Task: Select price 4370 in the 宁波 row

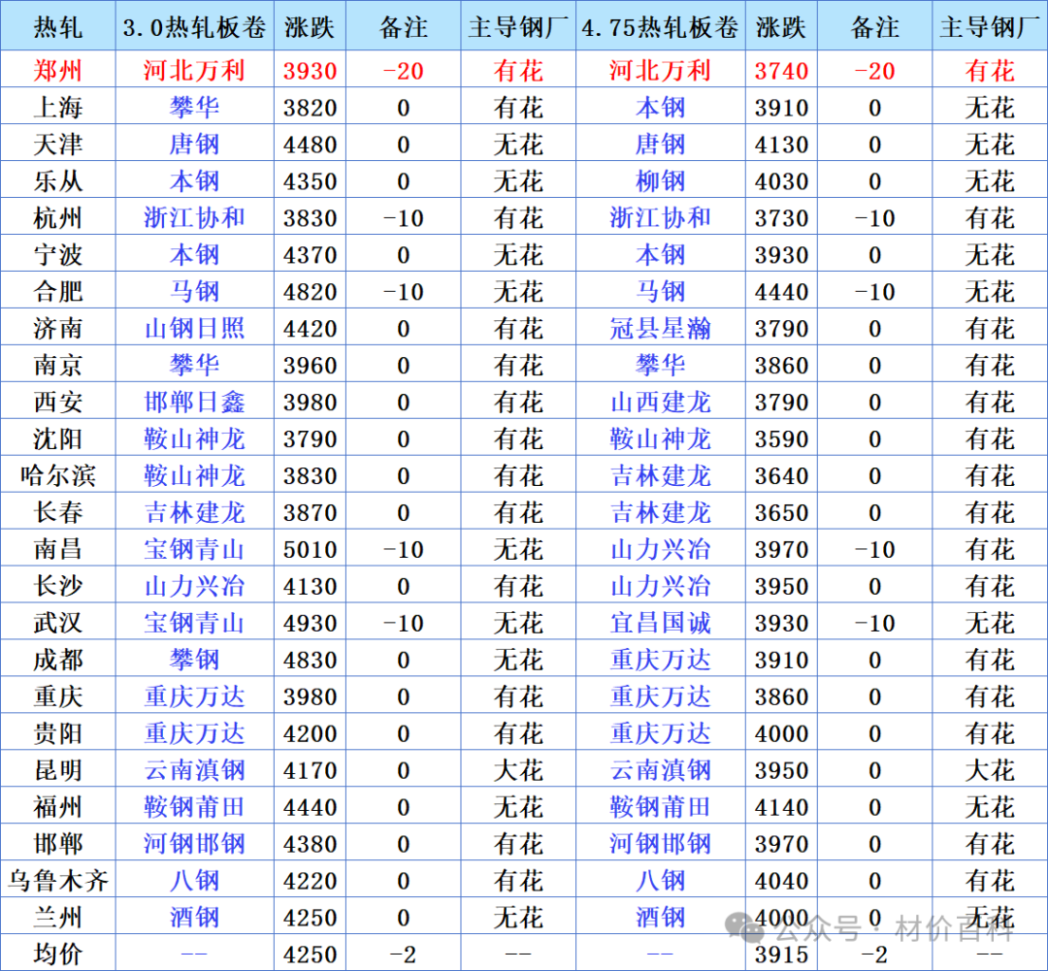Action: pos(310,254)
